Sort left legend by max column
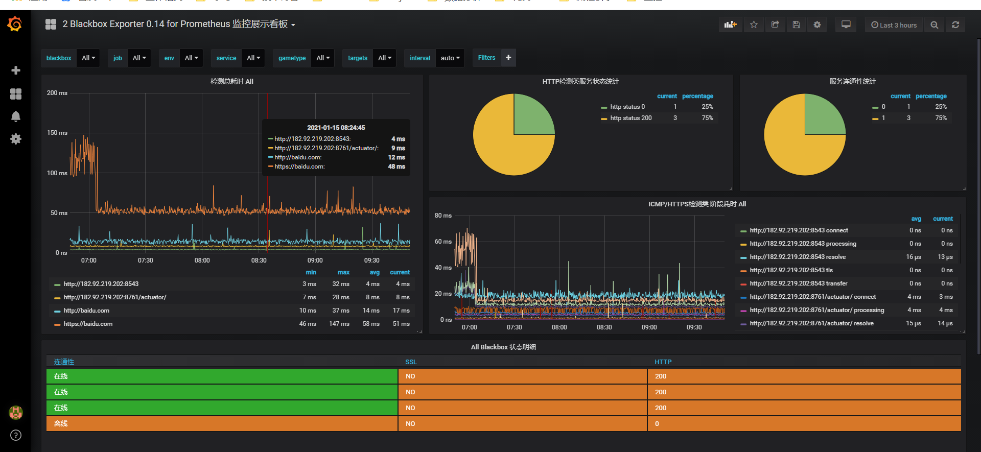This screenshot has height=452, width=981. pos(343,272)
